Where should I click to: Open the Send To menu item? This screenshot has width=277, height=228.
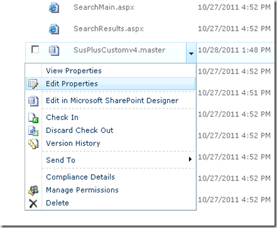[111, 160]
